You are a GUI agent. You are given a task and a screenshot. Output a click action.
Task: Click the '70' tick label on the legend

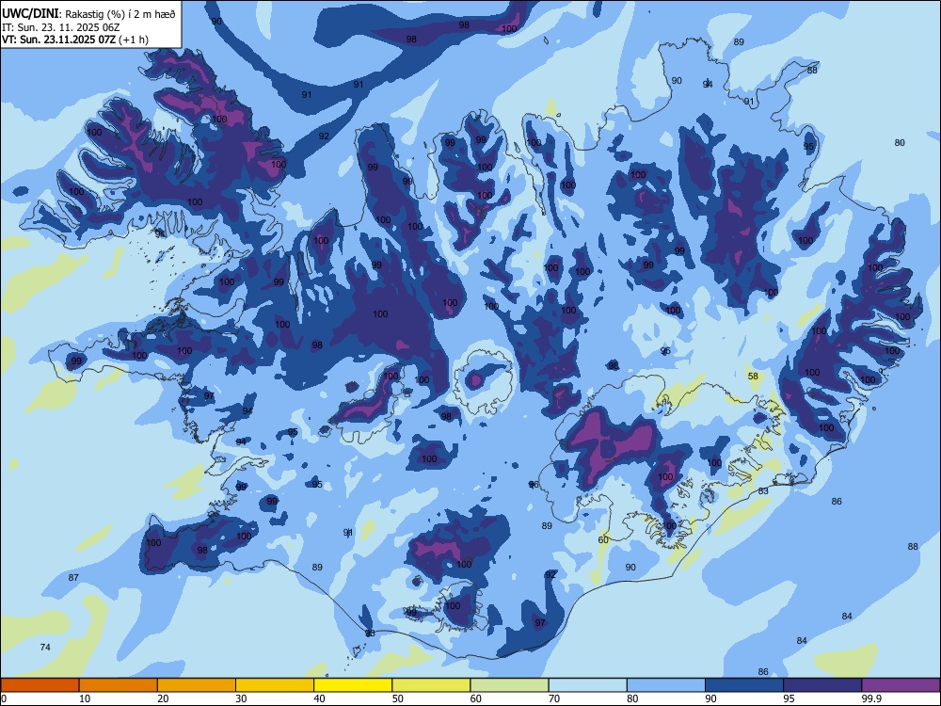point(554,698)
